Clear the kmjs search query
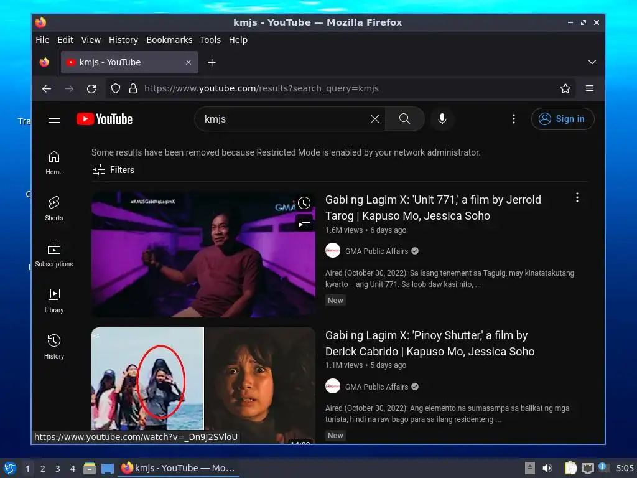The image size is (637, 478). point(375,119)
